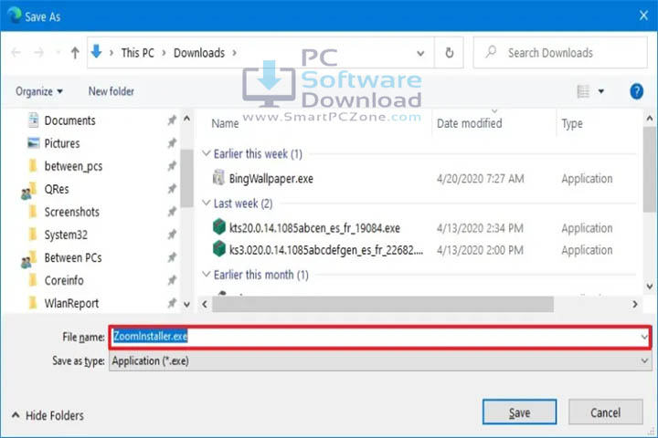The width and height of the screenshot is (658, 438).
Task: Select file name BingWallpaper.exe
Action: (x=271, y=179)
